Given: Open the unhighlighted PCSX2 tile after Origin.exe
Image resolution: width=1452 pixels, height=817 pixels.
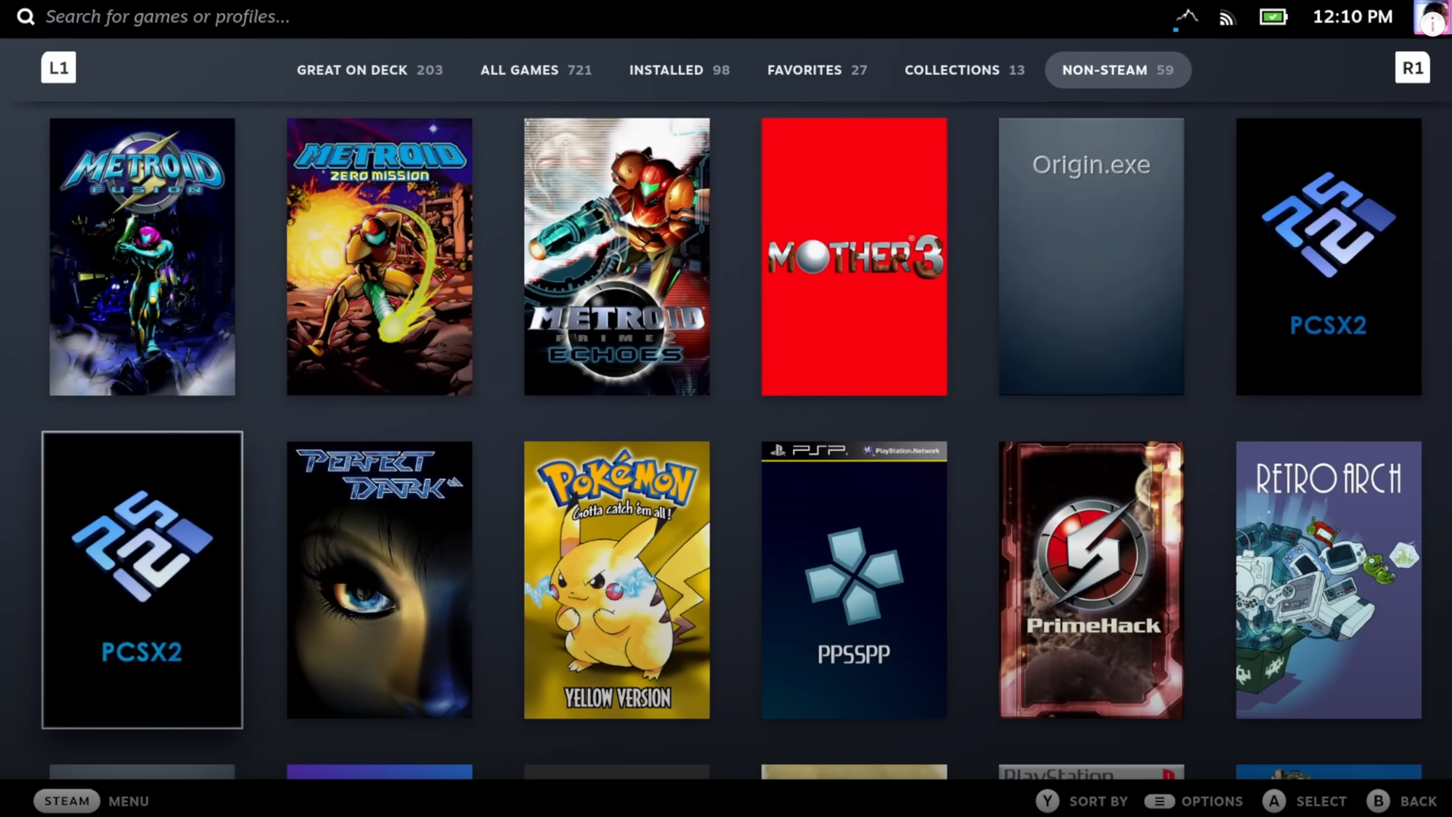Looking at the screenshot, I should 1329,257.
